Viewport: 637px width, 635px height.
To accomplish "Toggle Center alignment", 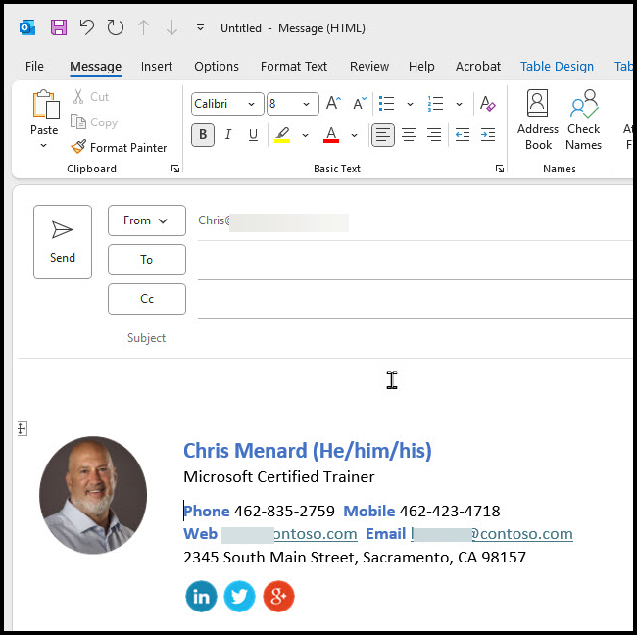I will coord(409,135).
